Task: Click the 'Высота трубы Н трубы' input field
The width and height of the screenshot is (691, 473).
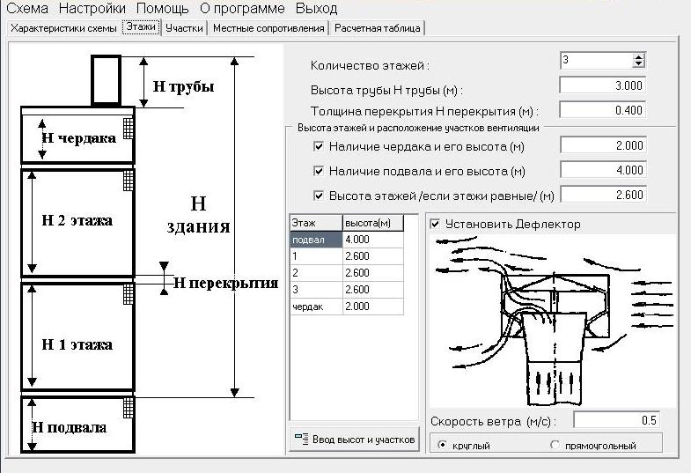Action: 602,85
